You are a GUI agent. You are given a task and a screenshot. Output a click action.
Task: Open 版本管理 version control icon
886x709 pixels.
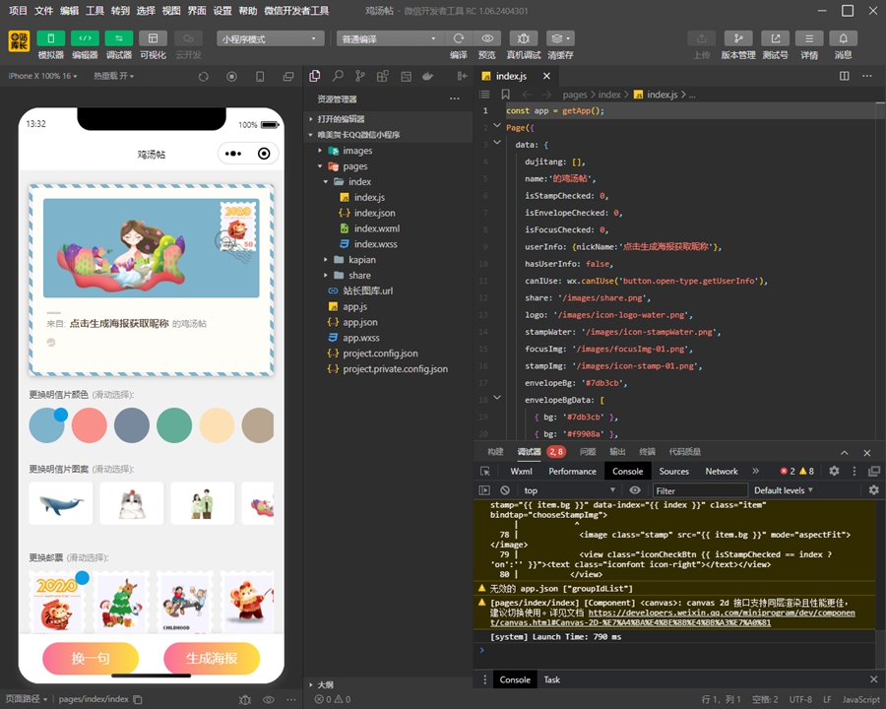pyautogui.click(x=738, y=38)
